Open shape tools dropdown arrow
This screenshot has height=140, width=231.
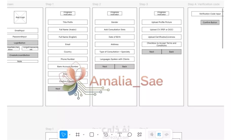coord(98,134)
